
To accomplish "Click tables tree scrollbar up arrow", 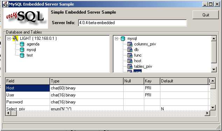I will coord(214,38).
